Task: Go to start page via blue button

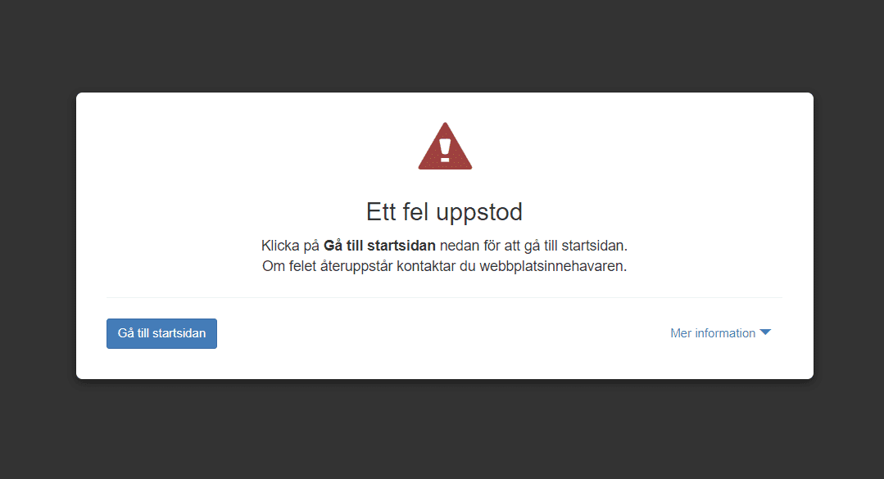Action: 161,333
